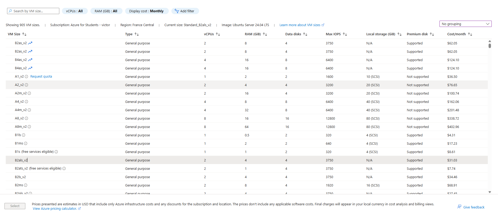Click the 16 (SCSI) local storage cell

[373, 185]
